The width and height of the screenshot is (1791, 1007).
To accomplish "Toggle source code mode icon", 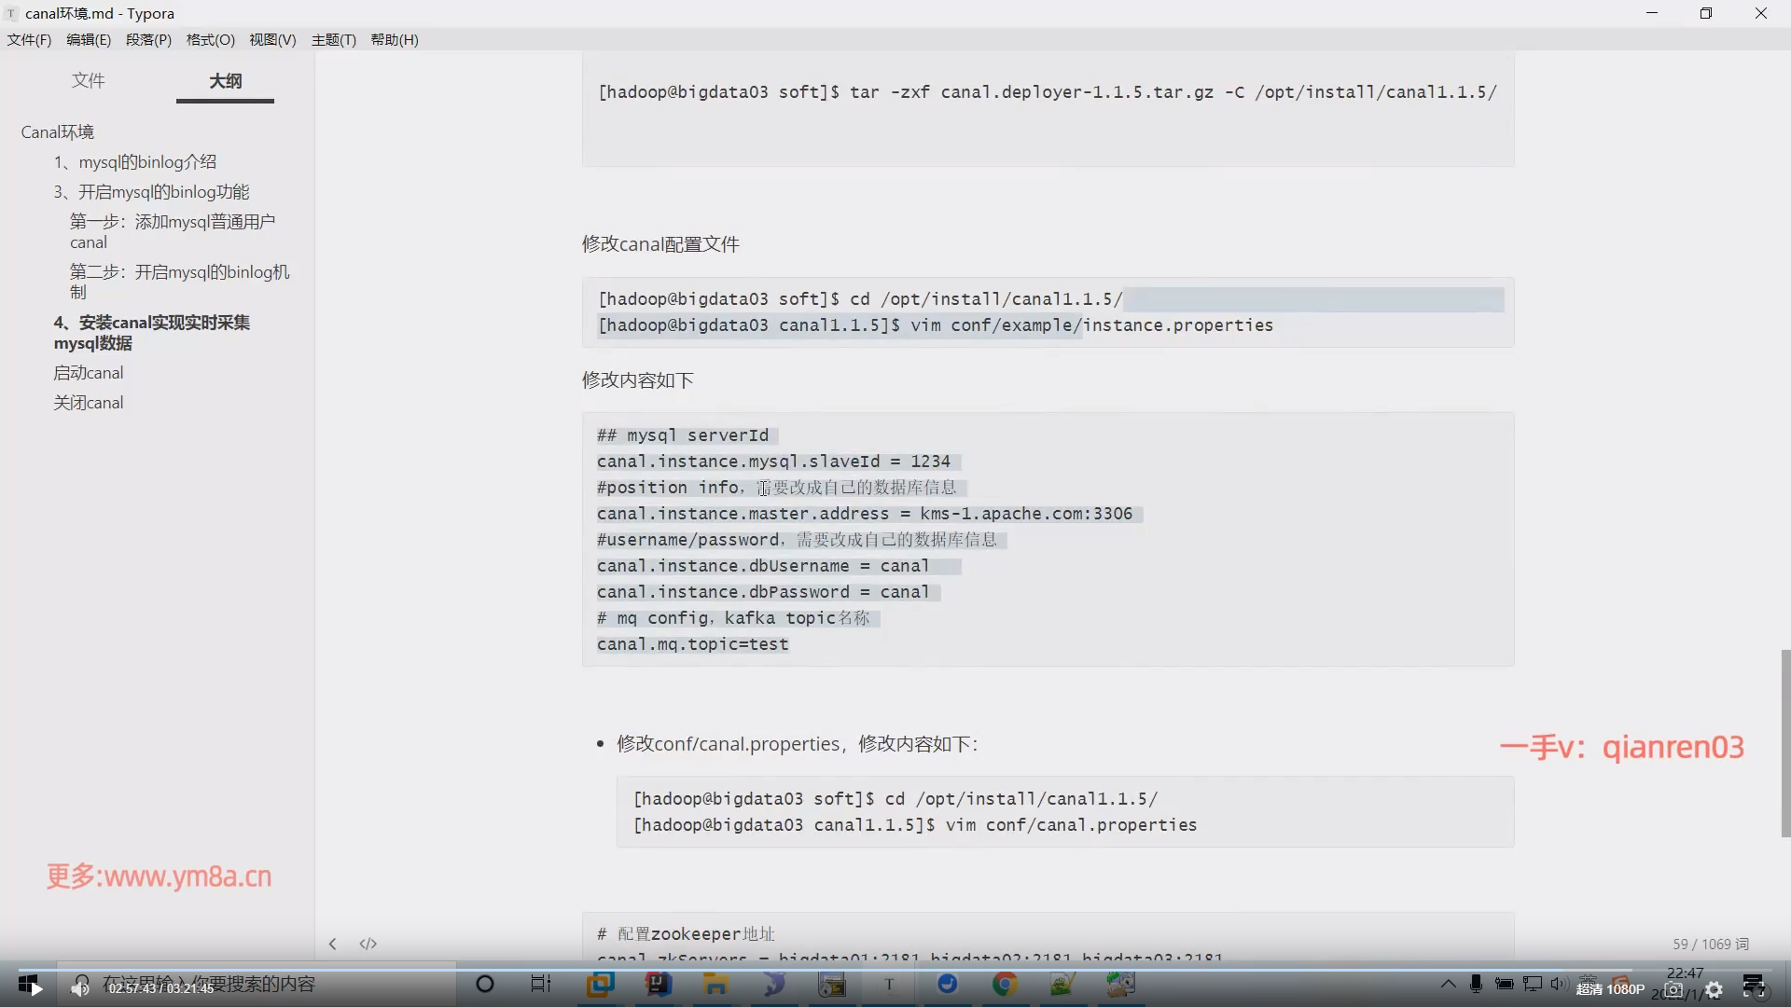I will click(x=368, y=944).
